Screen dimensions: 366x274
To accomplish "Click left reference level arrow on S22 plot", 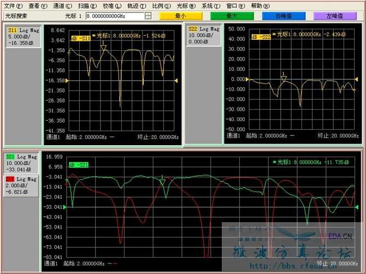I will pos(247,79).
